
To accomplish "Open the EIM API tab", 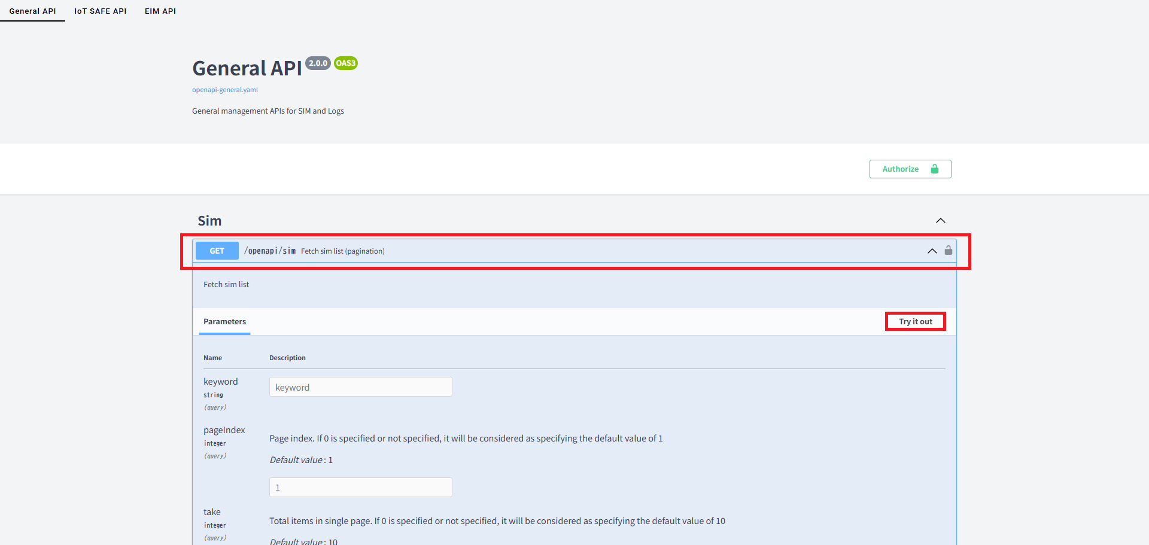I will (160, 11).
